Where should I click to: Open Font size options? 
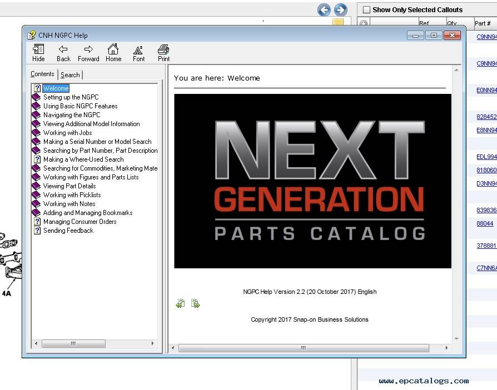tap(138, 53)
